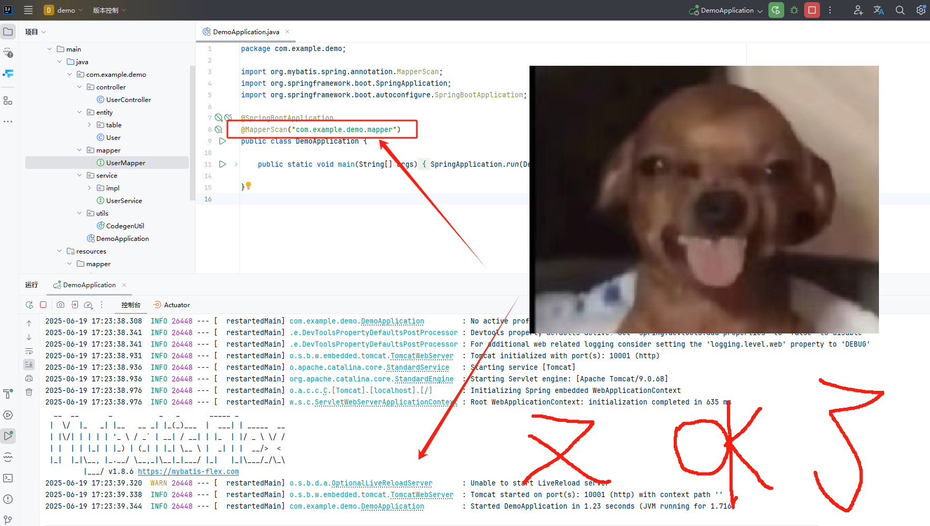930x526 pixels.
Task: Open the Structure tool window icon
Action: 8,100
